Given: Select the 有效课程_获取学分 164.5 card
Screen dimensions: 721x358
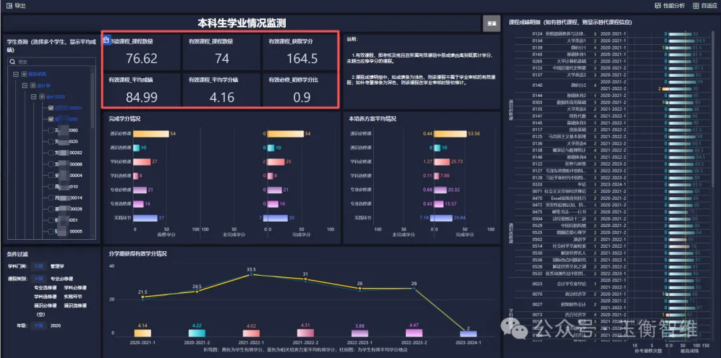Looking at the screenshot, I should click(x=301, y=52).
